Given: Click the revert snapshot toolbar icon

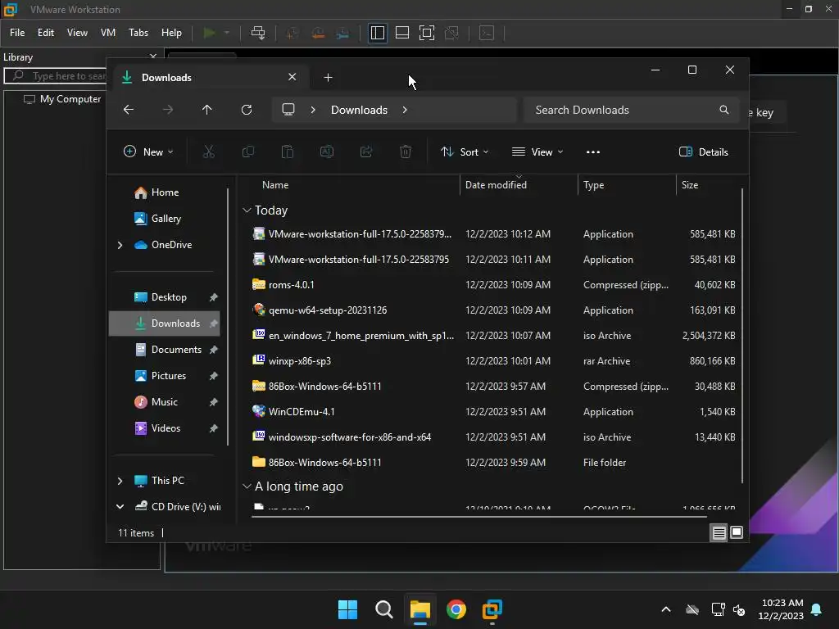Looking at the screenshot, I should [x=318, y=33].
